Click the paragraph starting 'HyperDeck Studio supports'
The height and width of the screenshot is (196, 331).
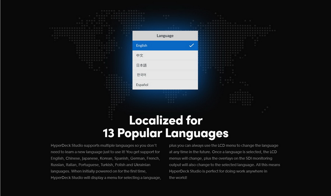(x=106, y=161)
